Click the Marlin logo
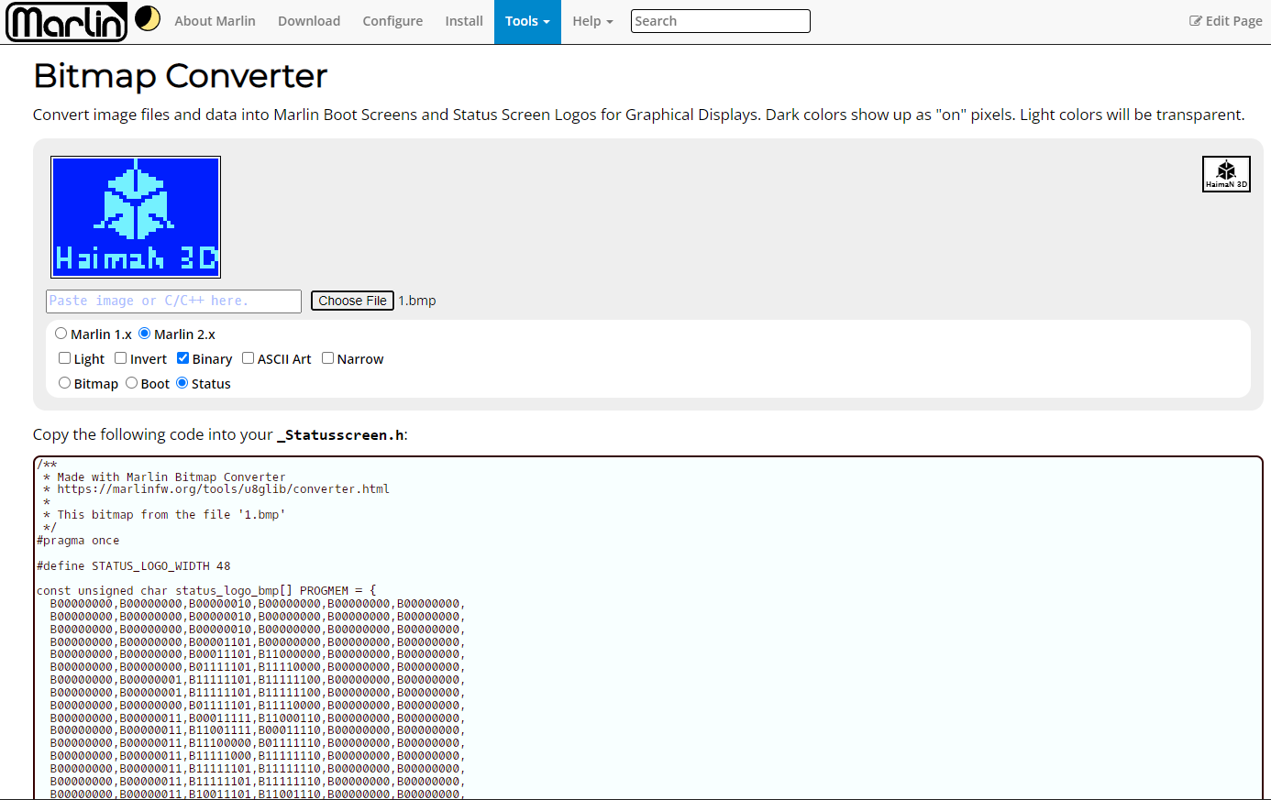Screen dimensions: 1271x800 66,22
